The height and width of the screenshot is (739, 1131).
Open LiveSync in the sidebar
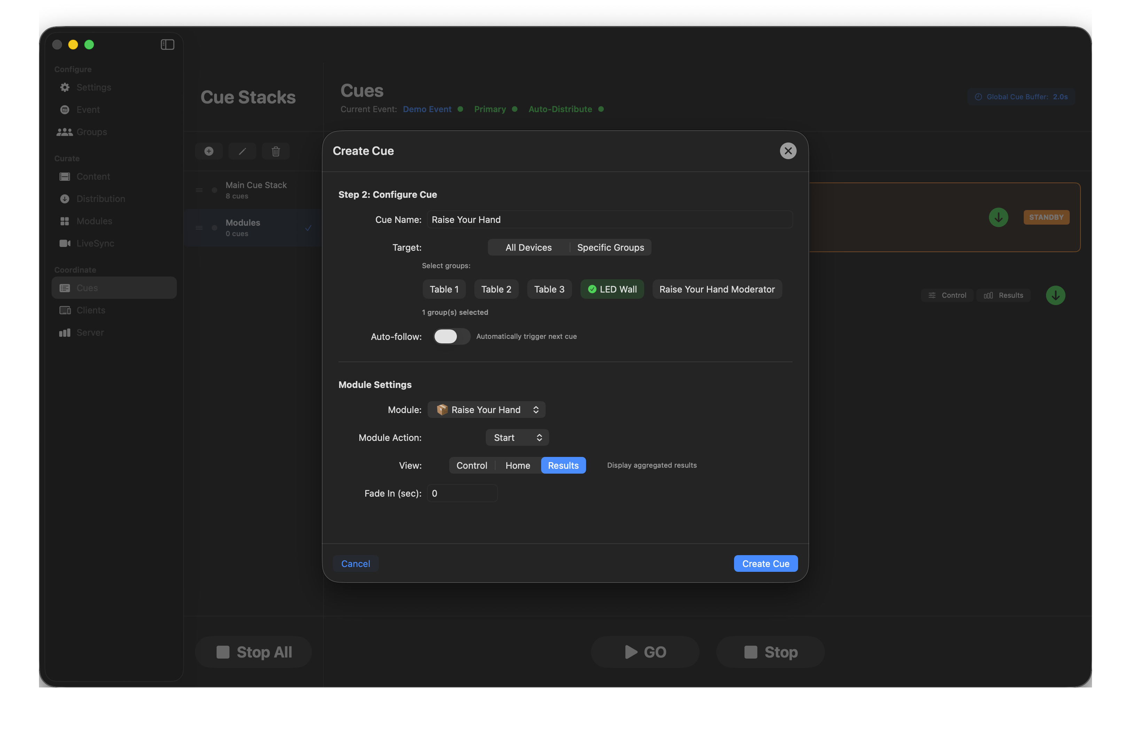pyautogui.click(x=114, y=243)
